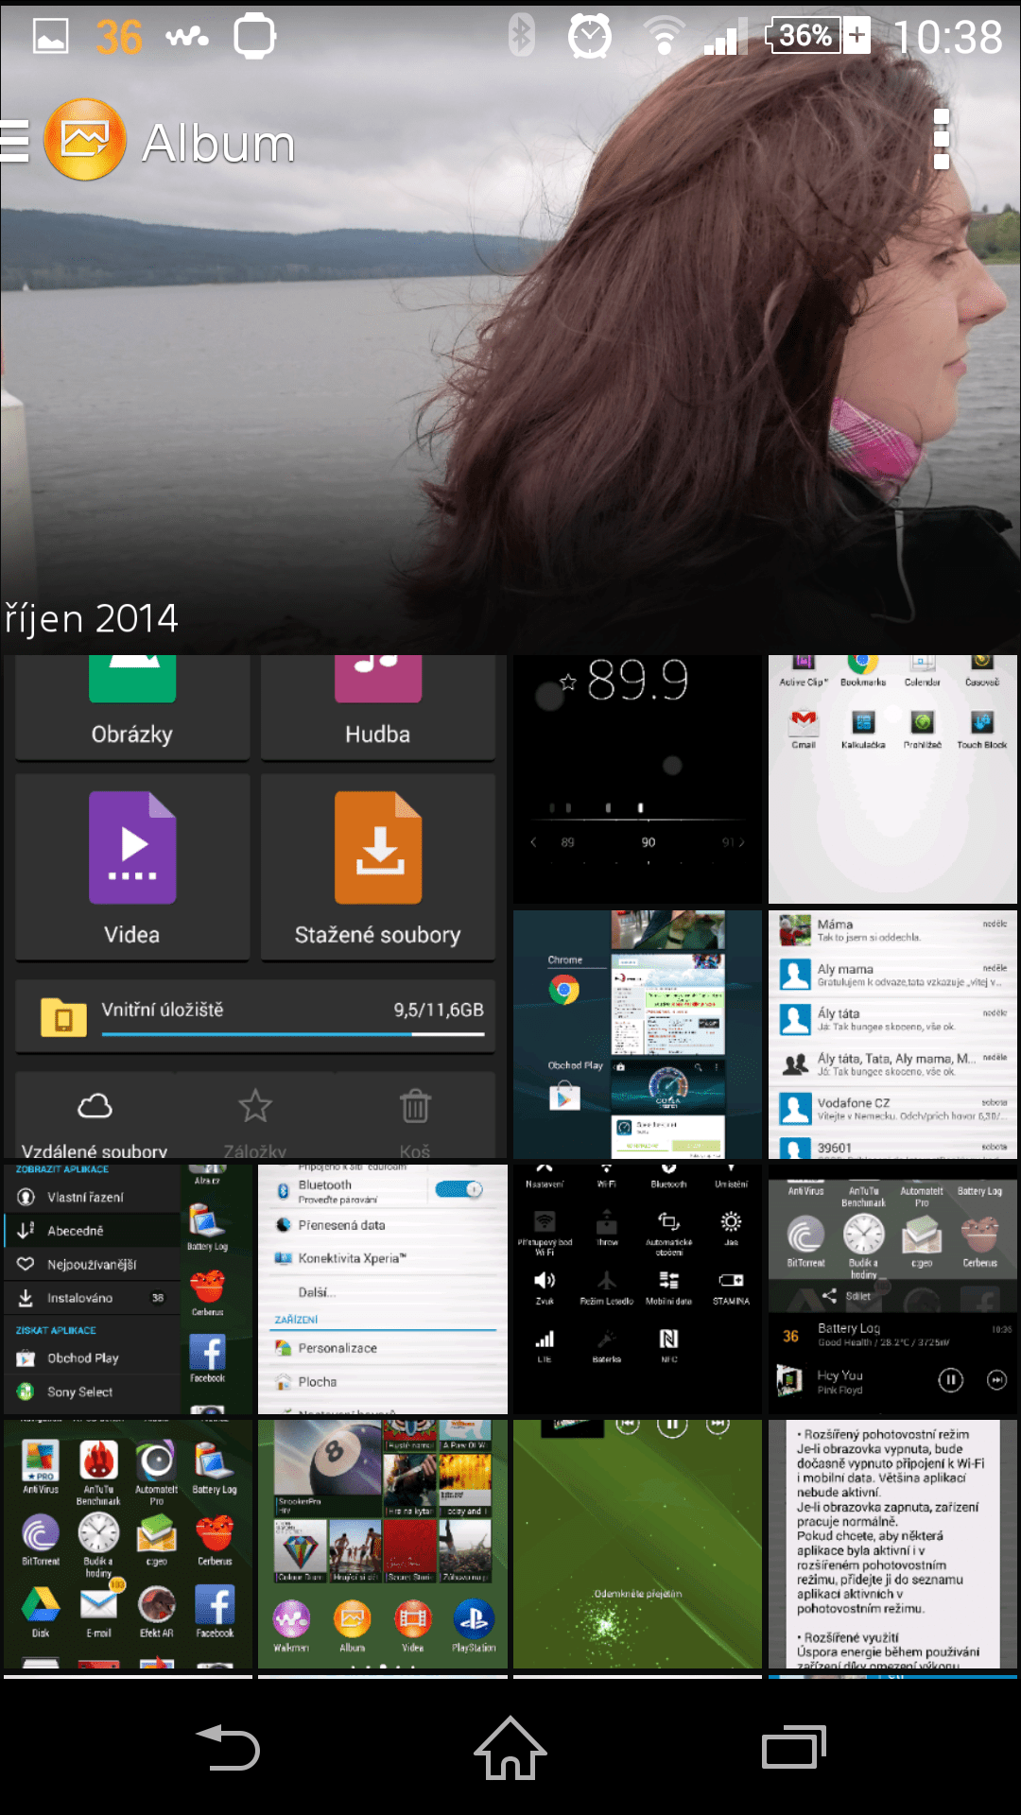
Task: Open the Vlastní řazení sort menu screenshot
Action: coord(128,1289)
